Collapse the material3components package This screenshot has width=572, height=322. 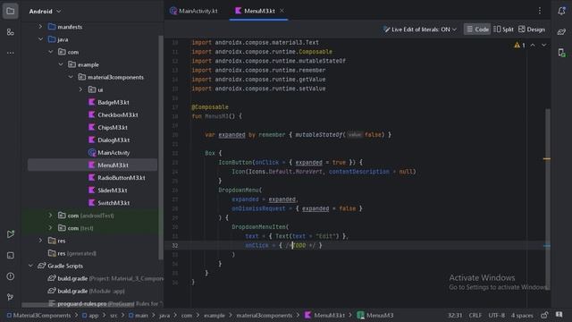71,77
